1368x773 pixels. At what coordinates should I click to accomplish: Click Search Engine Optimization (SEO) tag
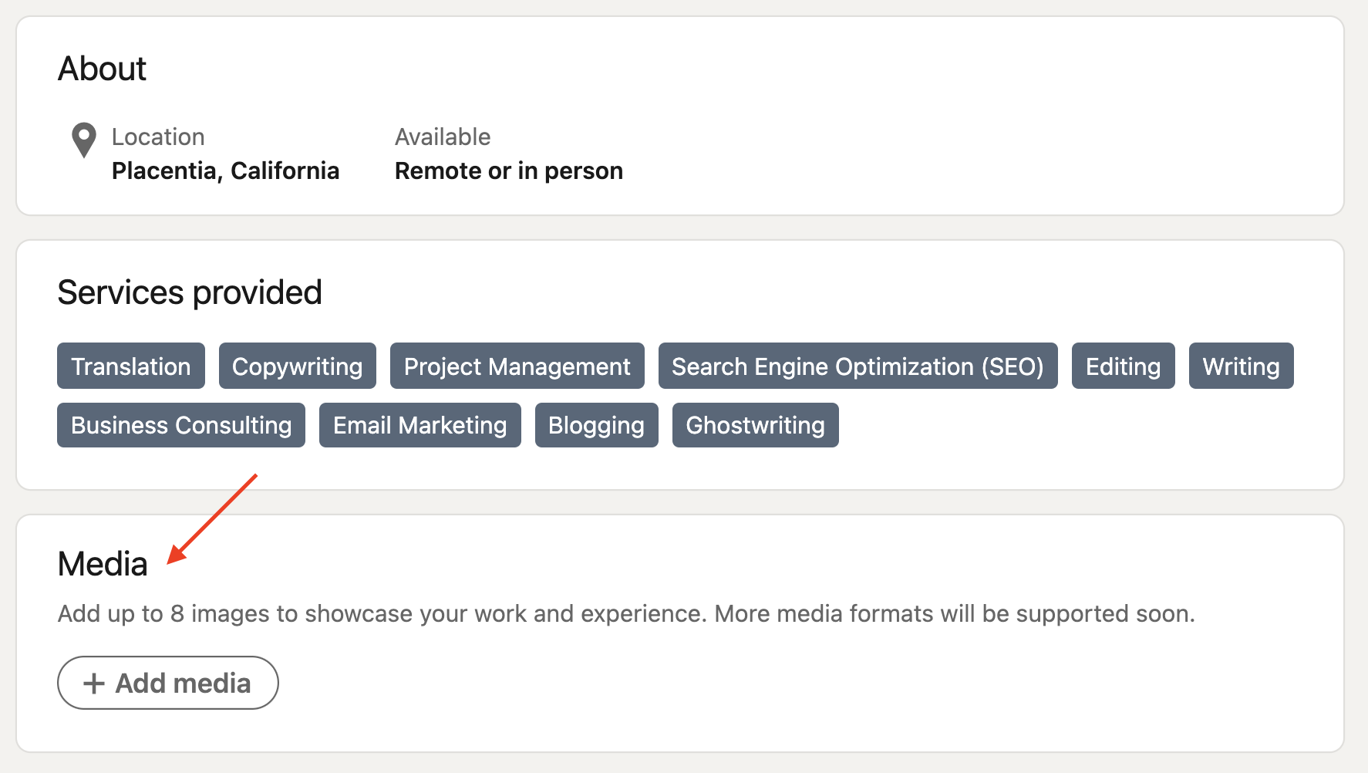(x=858, y=366)
